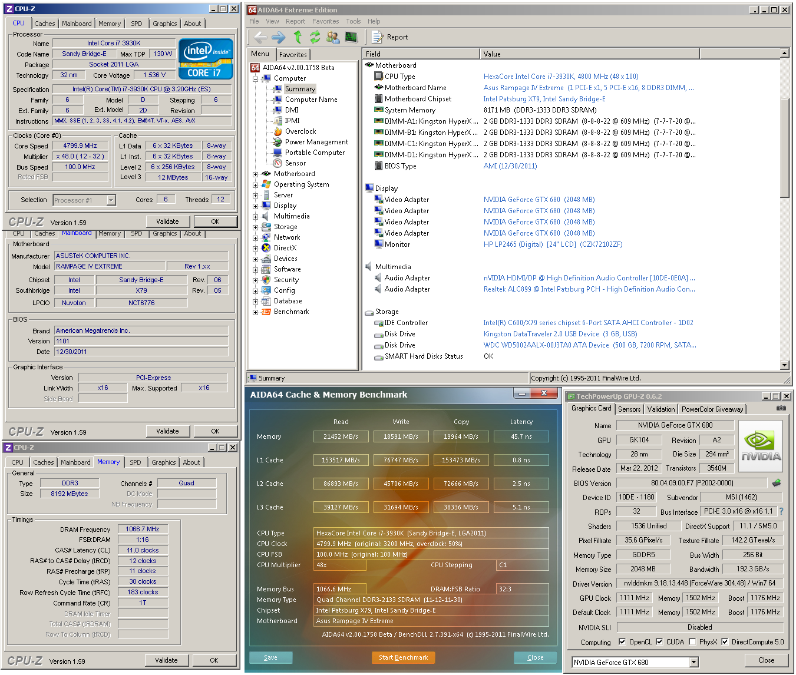The height and width of the screenshot is (675, 796).
Task: Click the two-users icon in AIDA64 toolbar
Action: pyautogui.click(x=333, y=37)
